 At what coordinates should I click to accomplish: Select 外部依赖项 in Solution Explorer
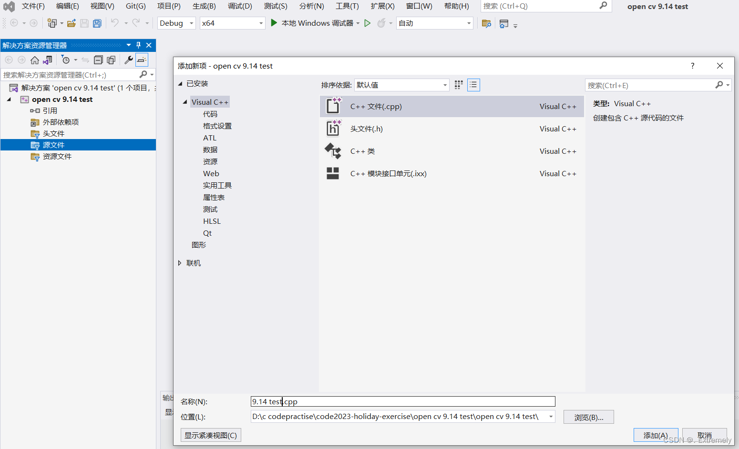[x=61, y=122]
